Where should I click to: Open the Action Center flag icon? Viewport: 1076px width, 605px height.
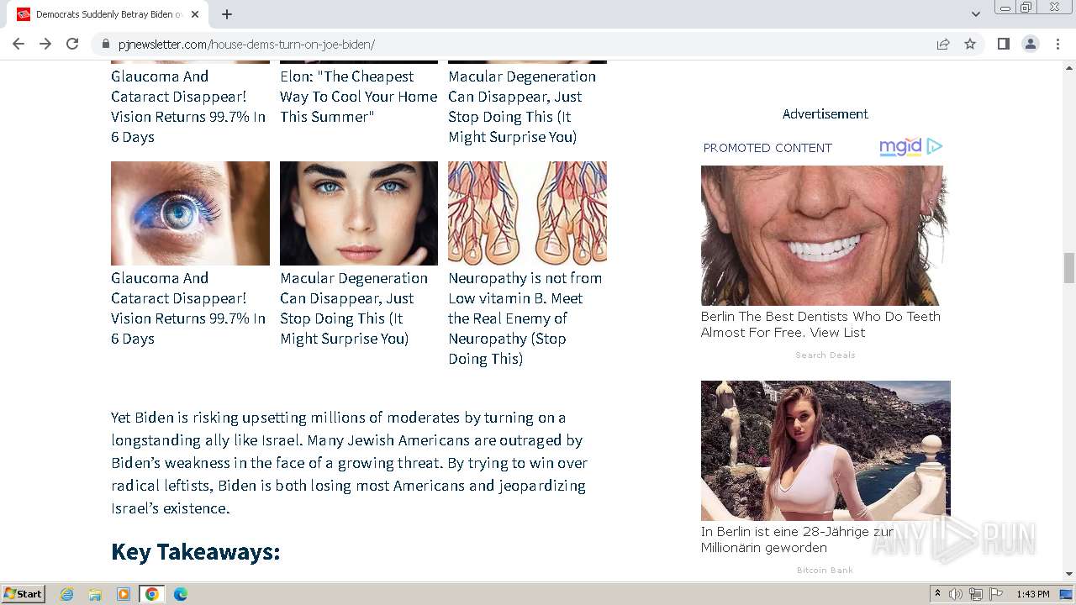click(x=996, y=594)
